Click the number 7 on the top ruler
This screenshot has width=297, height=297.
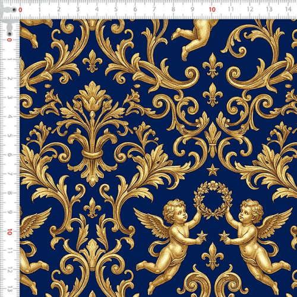pos(154,10)
